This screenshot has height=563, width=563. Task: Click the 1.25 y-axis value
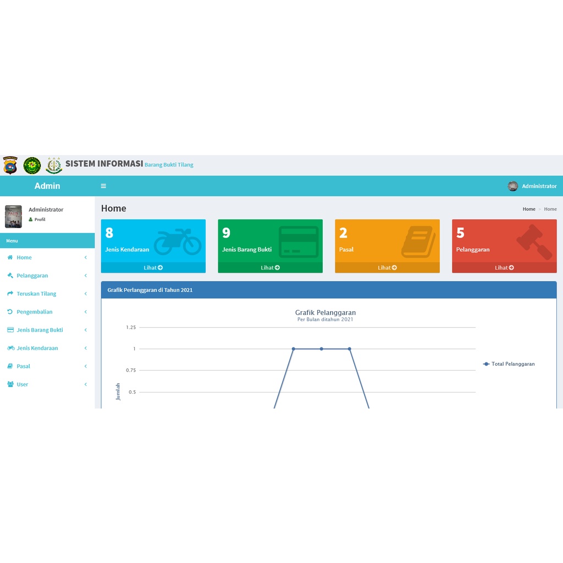click(x=131, y=327)
